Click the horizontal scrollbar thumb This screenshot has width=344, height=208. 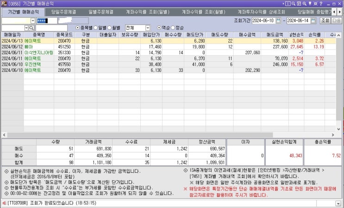[139, 135]
